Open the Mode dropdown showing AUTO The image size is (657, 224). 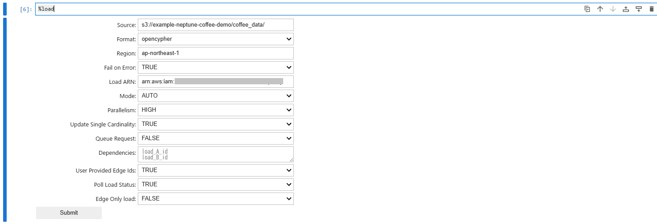click(x=216, y=96)
